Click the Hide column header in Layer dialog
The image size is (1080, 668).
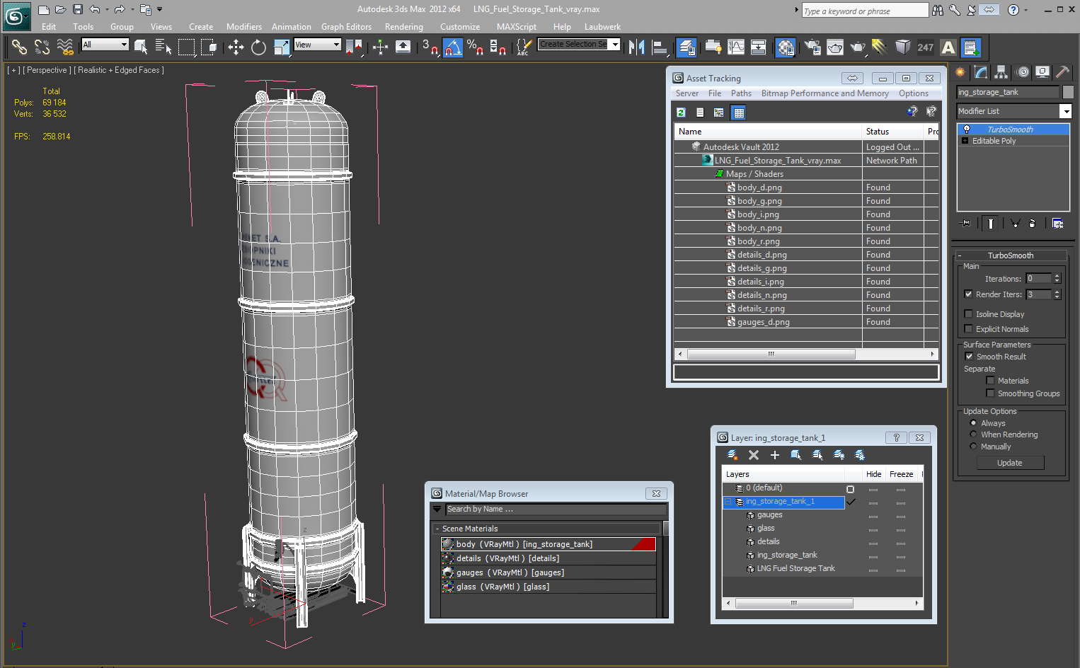(873, 474)
